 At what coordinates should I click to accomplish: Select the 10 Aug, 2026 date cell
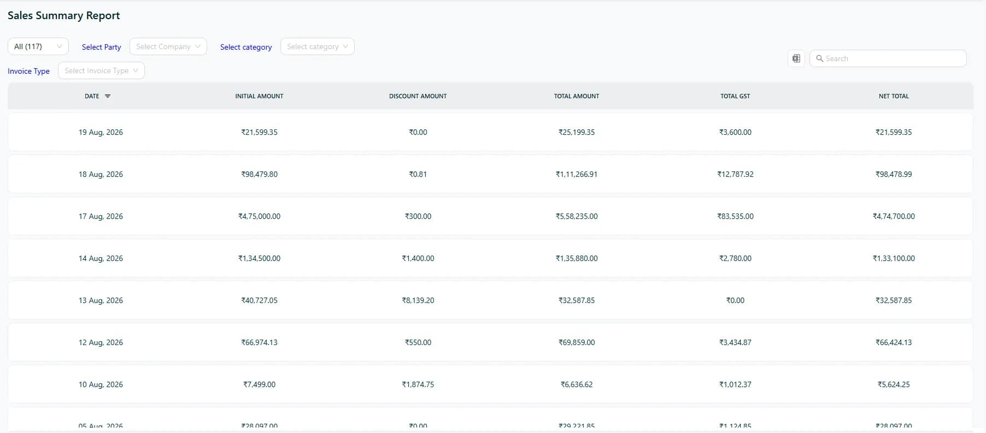tap(101, 384)
